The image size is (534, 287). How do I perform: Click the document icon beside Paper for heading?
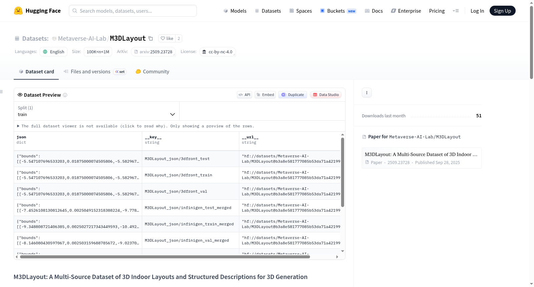[364, 137]
